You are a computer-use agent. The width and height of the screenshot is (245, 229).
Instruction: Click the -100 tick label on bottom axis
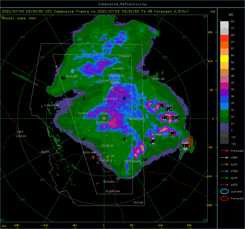click(45, 225)
